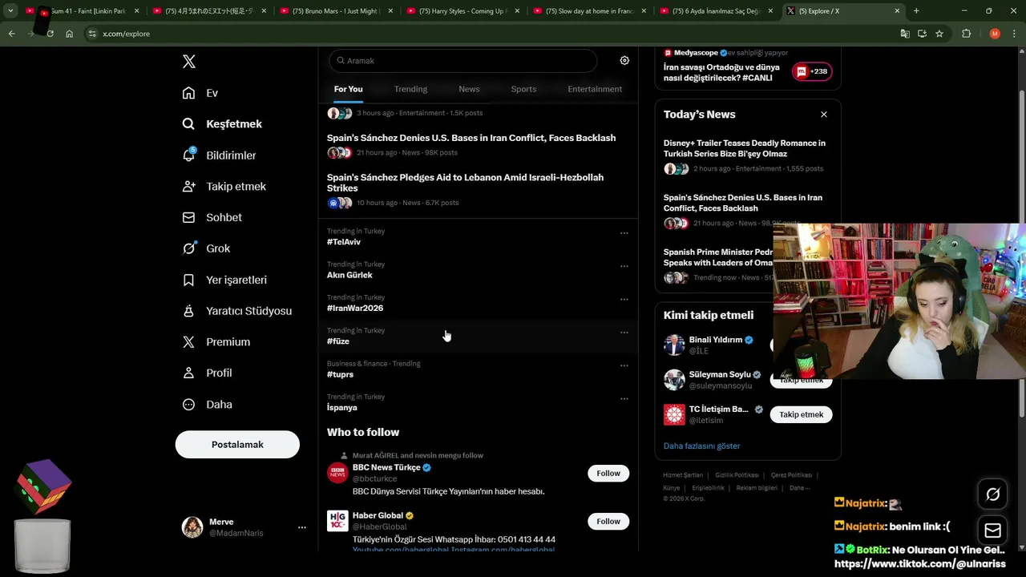Viewport: 1026px width, 577px height.
Task: Click Takip etmek for TC İletişim Başkanlığı
Action: pyautogui.click(x=802, y=414)
